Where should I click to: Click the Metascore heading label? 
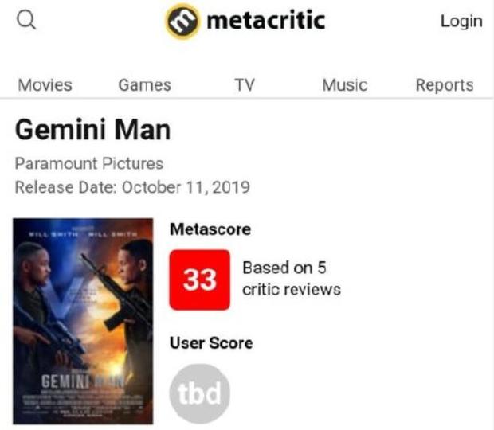pyautogui.click(x=210, y=229)
